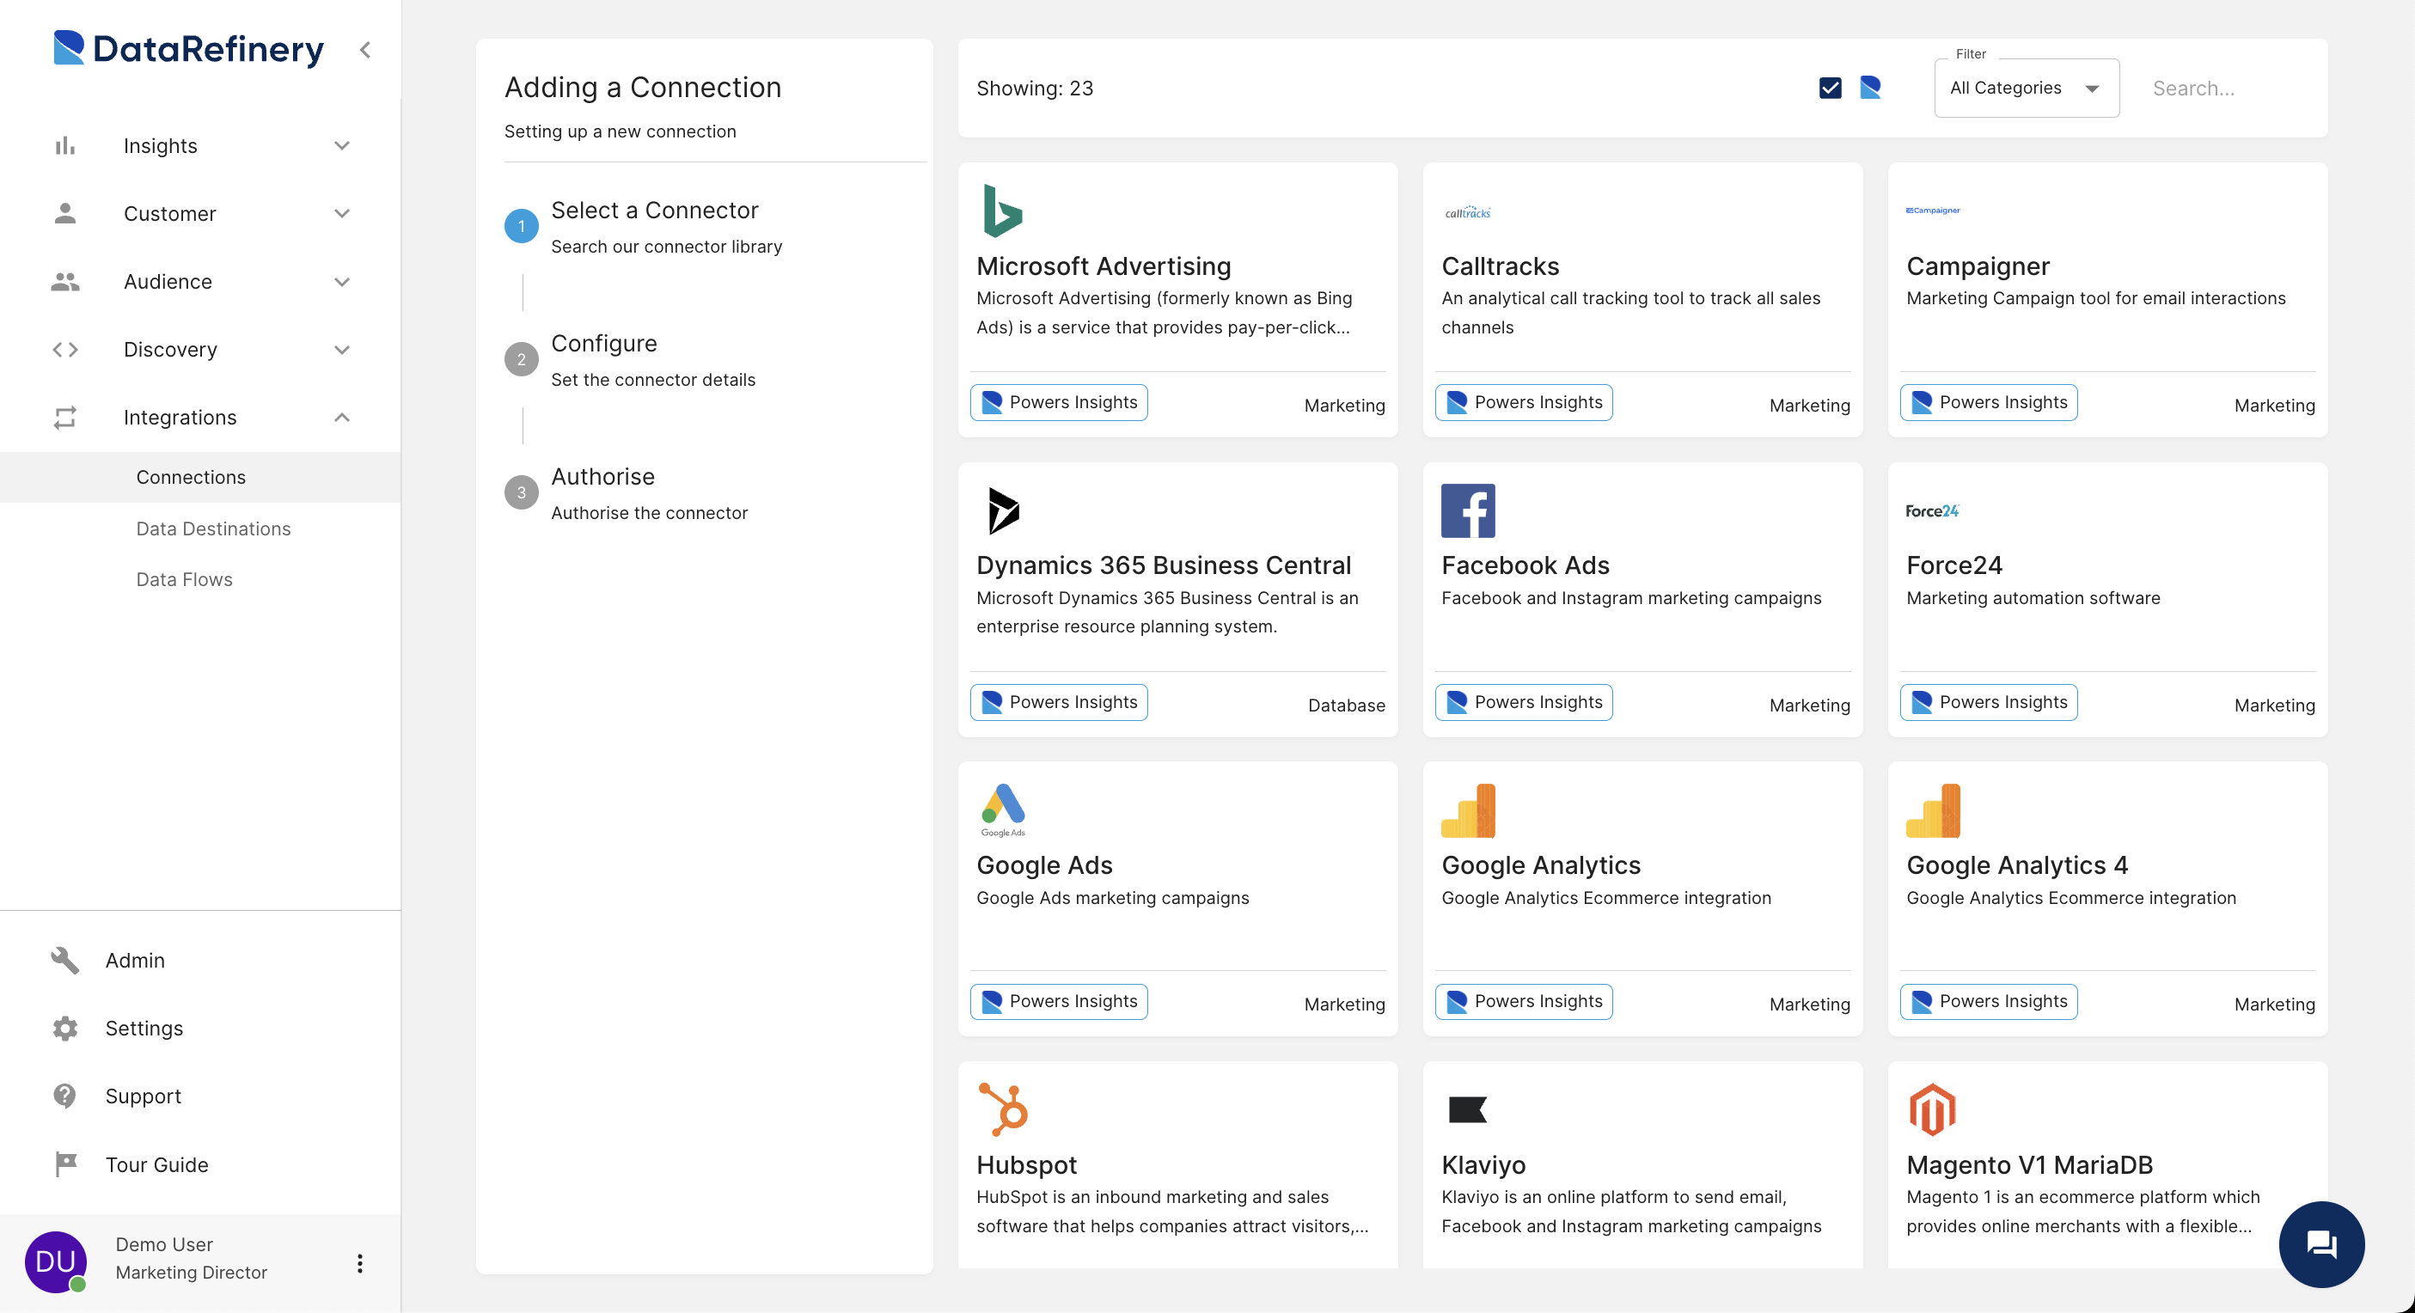Click the Klaviyo flag logo
Viewport: 2415px width, 1313px height.
1467,1109
